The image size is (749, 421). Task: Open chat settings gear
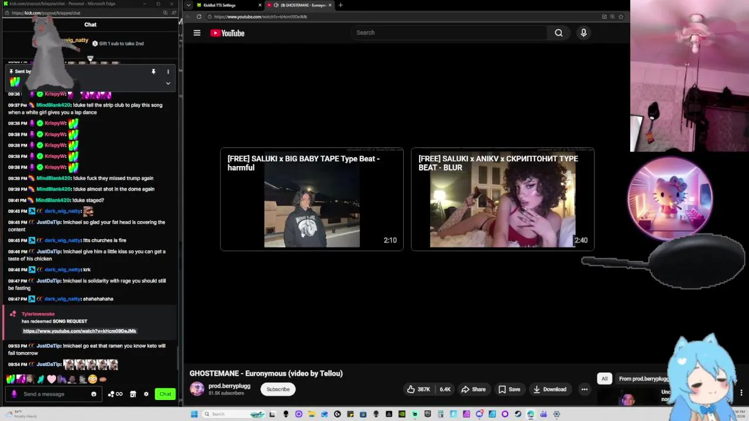click(x=146, y=394)
